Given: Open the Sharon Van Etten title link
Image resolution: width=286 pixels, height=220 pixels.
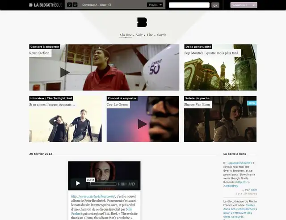Looking at the screenshot, I should pyautogui.click(x=197, y=105).
